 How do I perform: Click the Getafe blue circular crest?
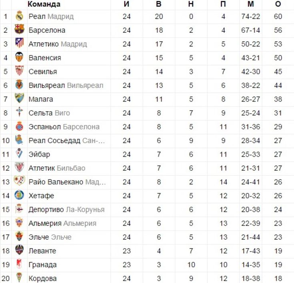(x=19, y=195)
